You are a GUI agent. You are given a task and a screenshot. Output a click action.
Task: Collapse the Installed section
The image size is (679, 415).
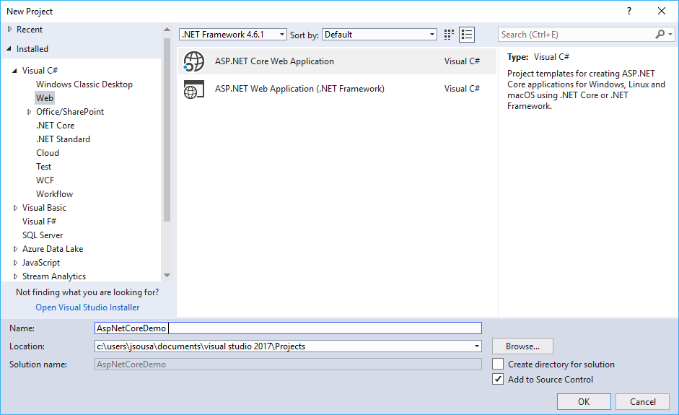point(9,49)
